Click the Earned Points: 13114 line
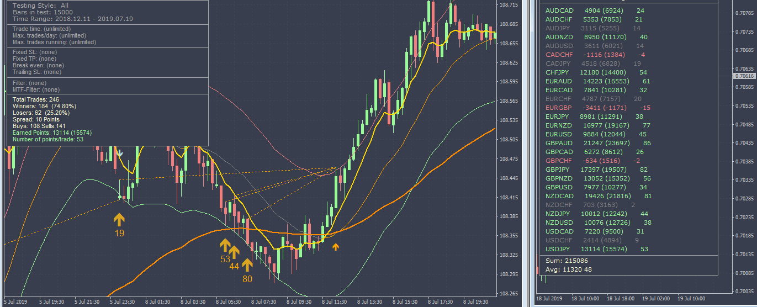Image resolution: width=757 pixels, height=307 pixels. pos(52,133)
